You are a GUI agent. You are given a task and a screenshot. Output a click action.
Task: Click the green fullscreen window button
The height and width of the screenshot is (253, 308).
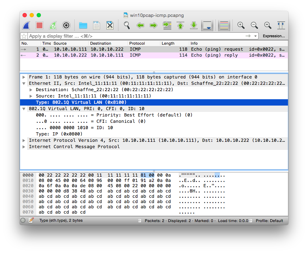39,15
